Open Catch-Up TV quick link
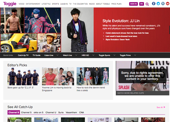This screenshot has height=122, width=170. tap(23, 55)
